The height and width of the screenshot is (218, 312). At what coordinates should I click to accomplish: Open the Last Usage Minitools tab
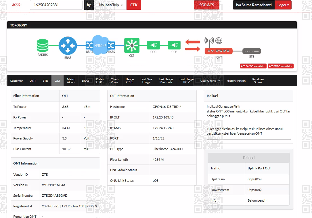point(166,81)
